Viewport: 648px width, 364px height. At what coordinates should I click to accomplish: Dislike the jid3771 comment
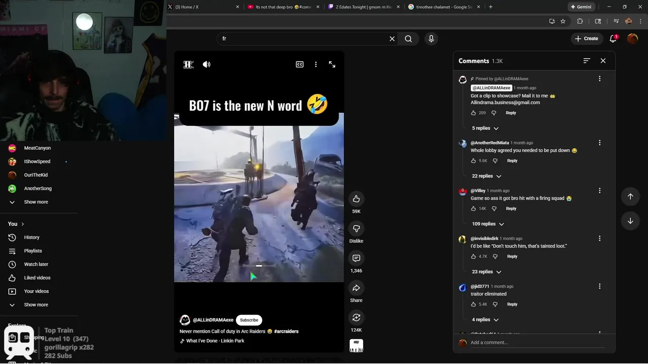tap(495, 304)
